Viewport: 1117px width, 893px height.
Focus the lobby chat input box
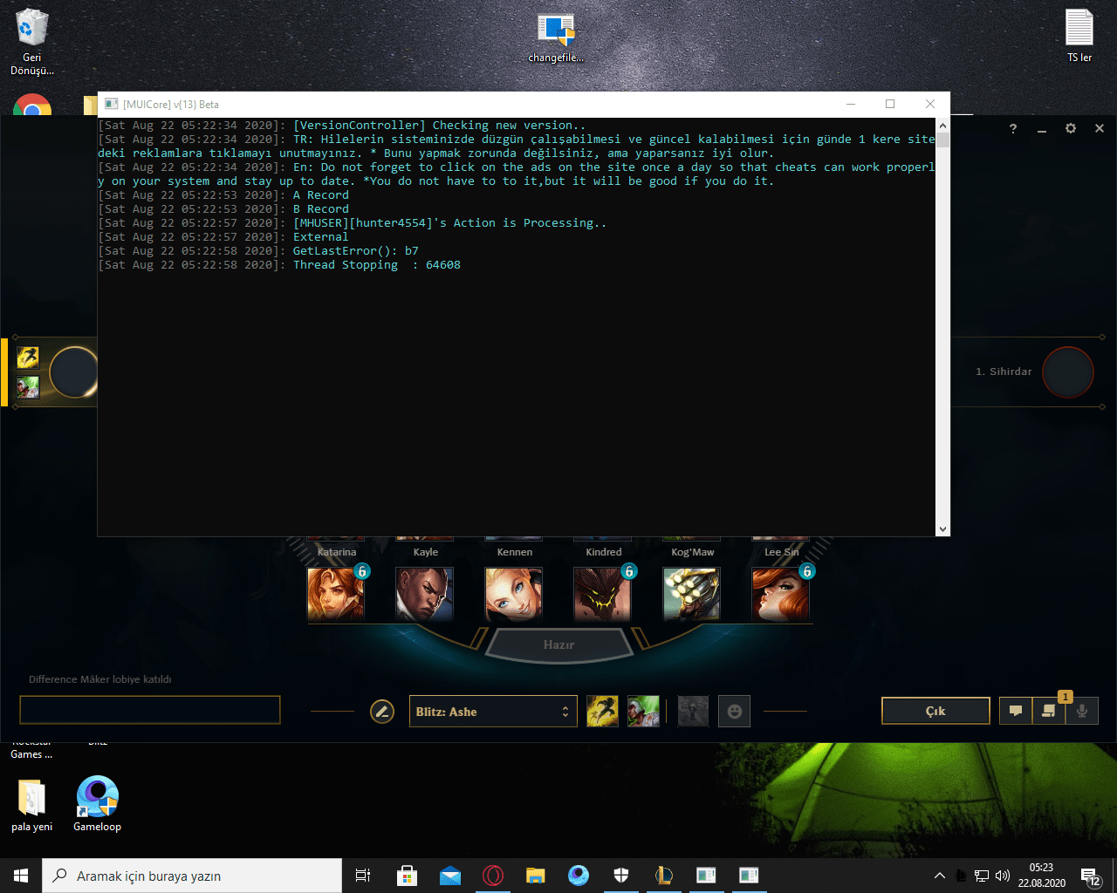pos(150,710)
